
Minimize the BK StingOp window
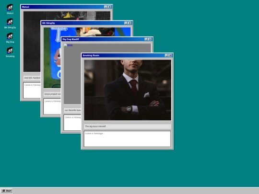coord(126,23)
